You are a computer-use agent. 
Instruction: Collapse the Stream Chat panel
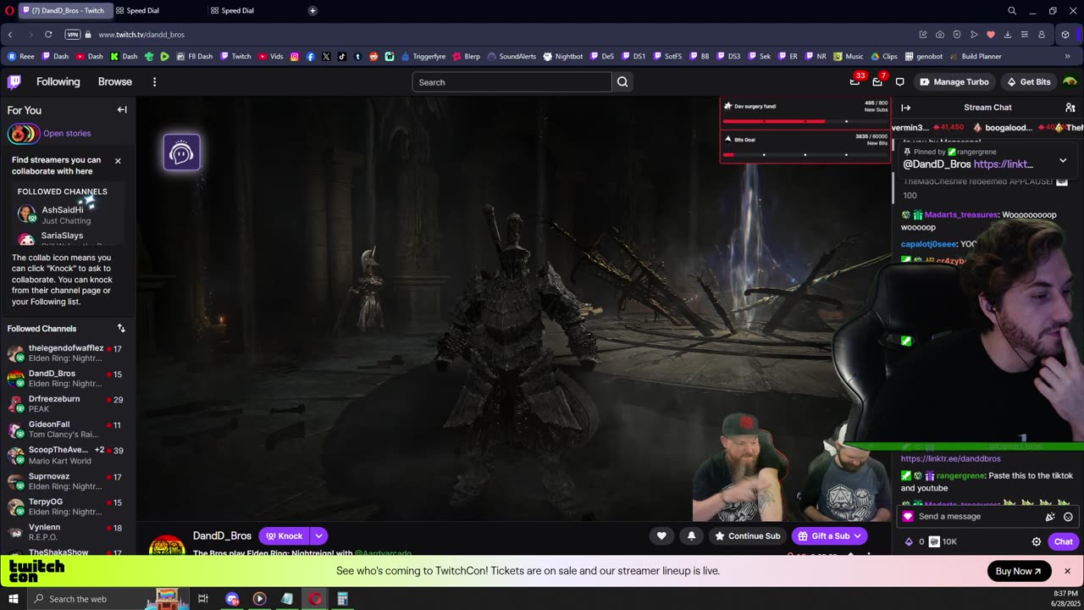906,108
